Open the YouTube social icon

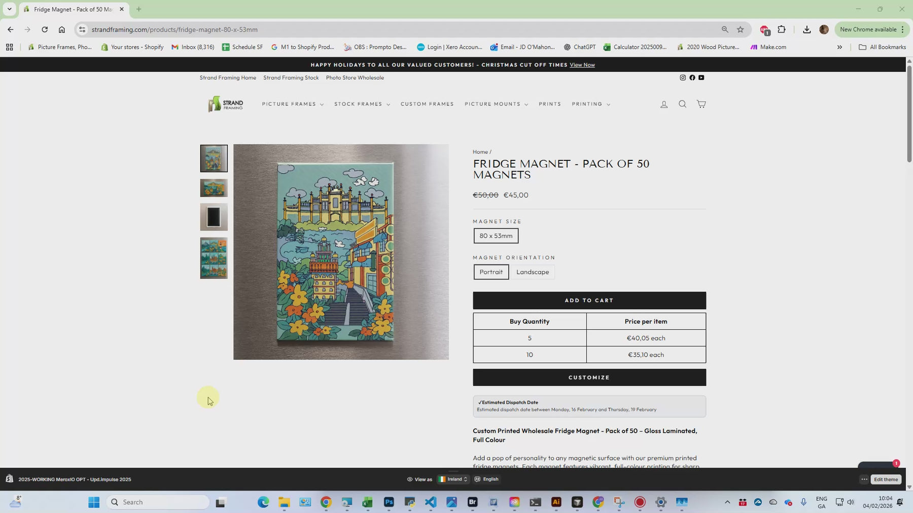[x=701, y=78]
